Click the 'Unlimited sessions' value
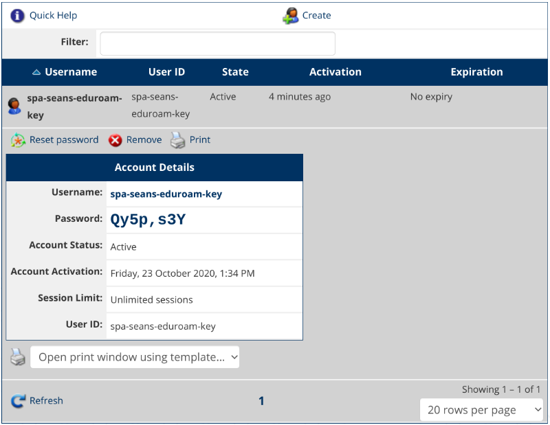Viewport: 550px width, 425px height. 151,300
